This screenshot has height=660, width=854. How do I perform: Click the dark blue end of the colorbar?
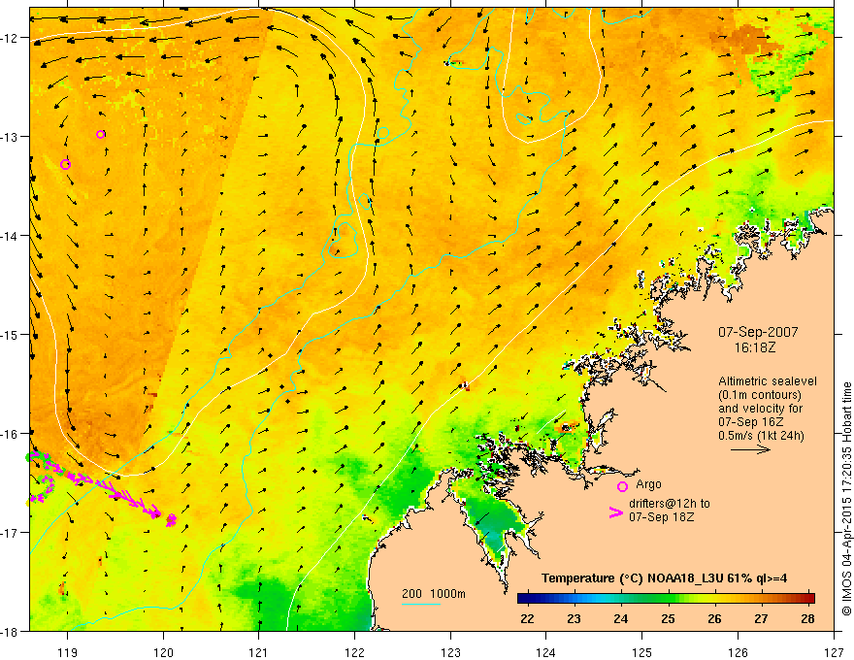[524, 599]
